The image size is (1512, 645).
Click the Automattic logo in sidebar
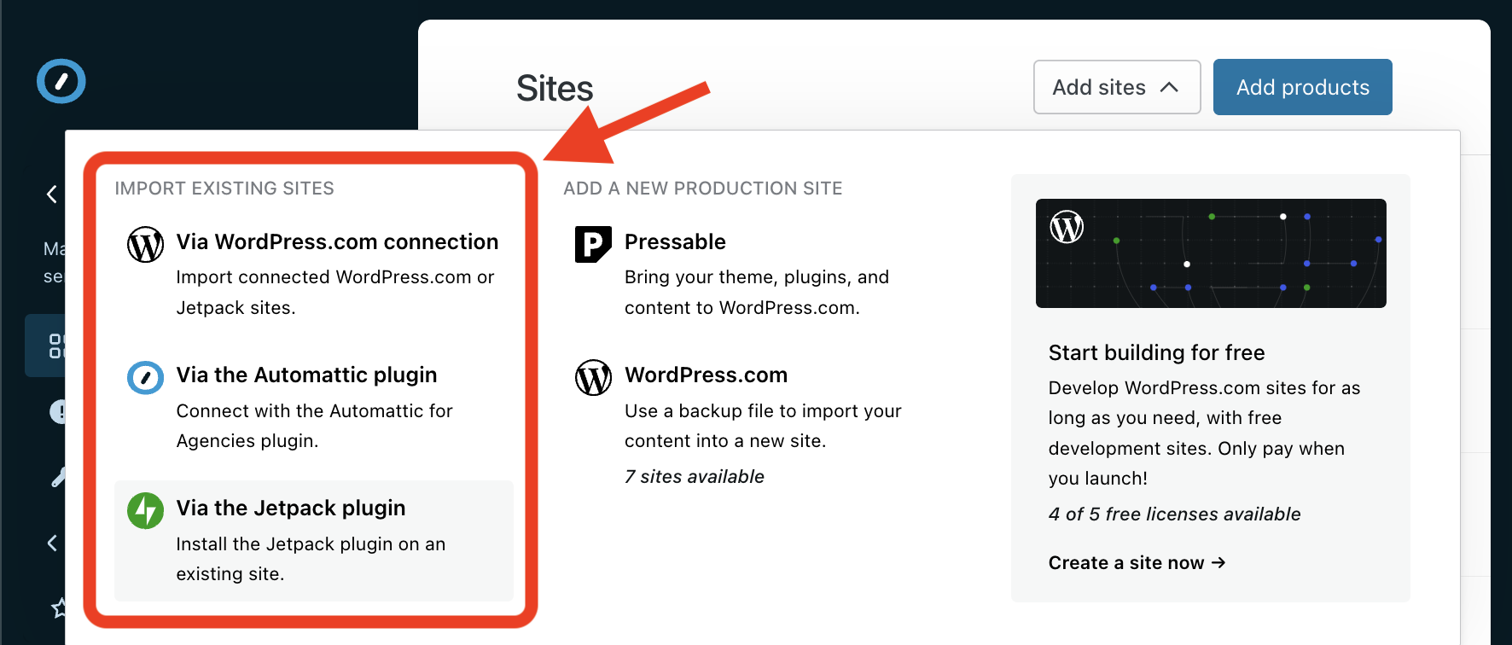(x=61, y=81)
